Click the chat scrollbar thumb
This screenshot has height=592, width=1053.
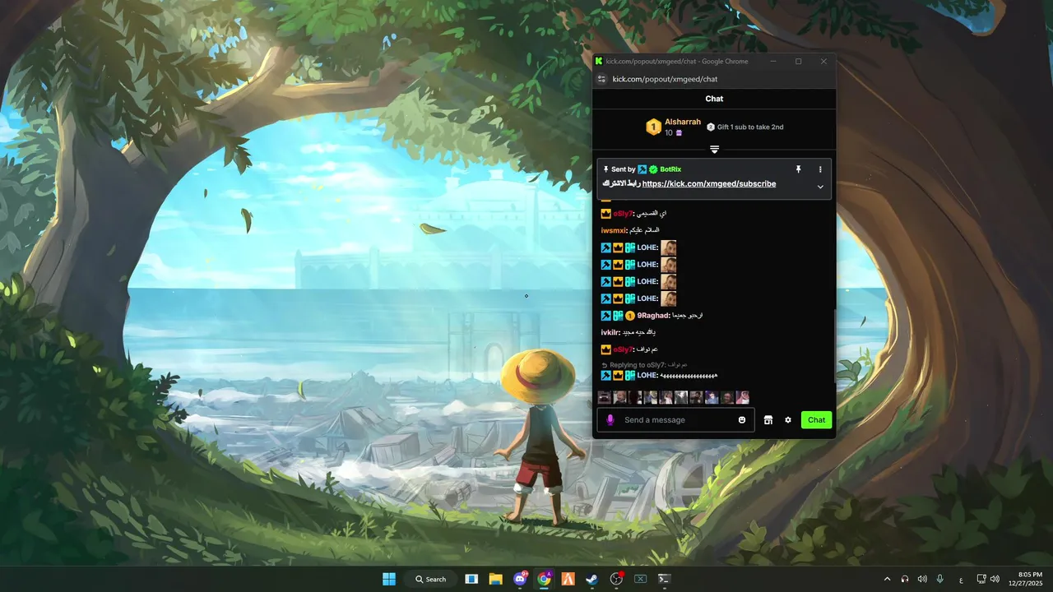pyautogui.click(x=833, y=345)
